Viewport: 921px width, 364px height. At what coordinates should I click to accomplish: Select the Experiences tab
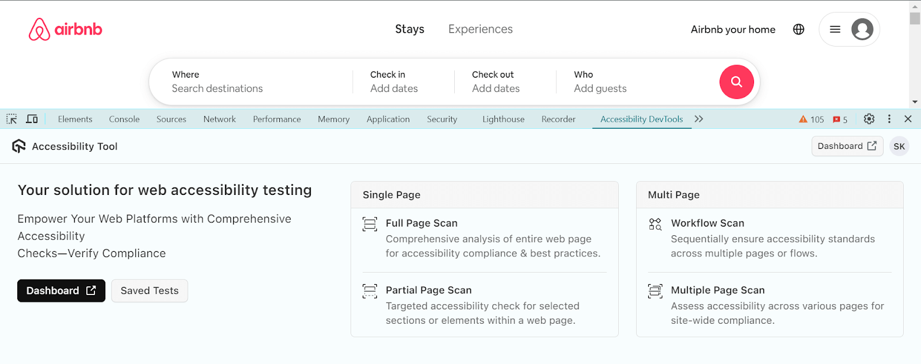click(481, 29)
